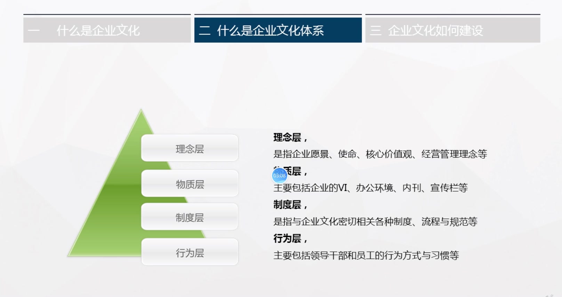The width and height of the screenshot is (562, 297).
Task: Switch to the 企业文化如何建设 section tab
Action: (452, 30)
